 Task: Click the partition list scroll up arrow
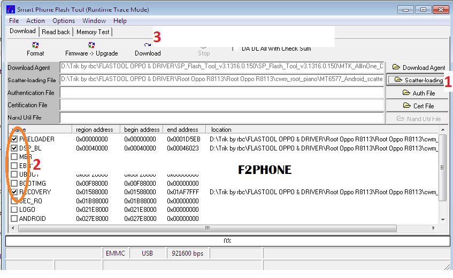pos(443,130)
